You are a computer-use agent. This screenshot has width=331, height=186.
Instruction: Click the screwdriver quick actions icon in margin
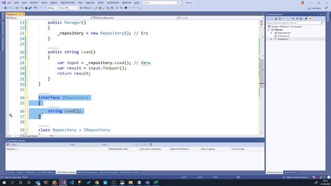tap(11, 115)
